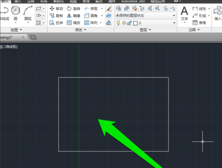The width and height of the screenshot is (222, 168).
Task: Select the Circle (圆) draw tool
Action: coord(16,13)
